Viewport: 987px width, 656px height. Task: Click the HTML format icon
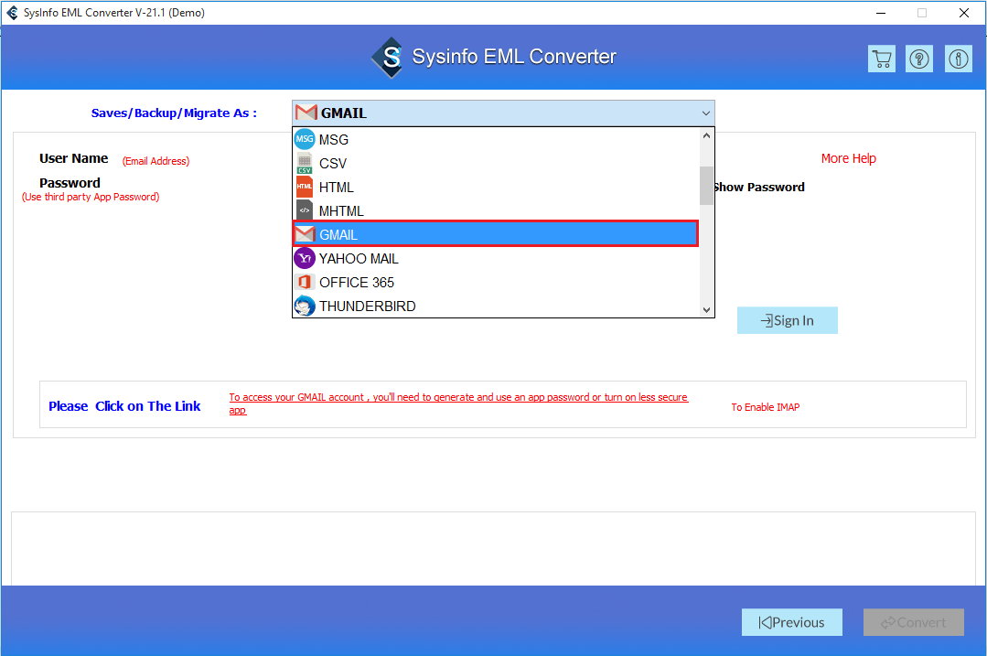pyautogui.click(x=305, y=187)
